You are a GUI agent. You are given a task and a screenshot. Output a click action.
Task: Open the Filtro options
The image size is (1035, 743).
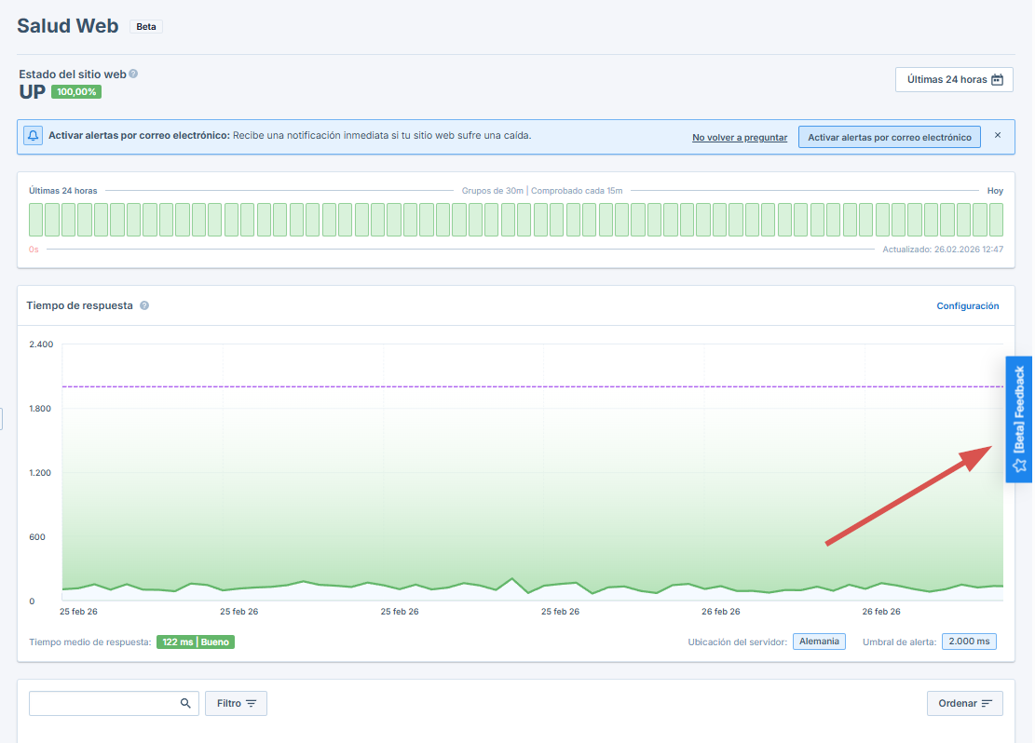pos(236,704)
